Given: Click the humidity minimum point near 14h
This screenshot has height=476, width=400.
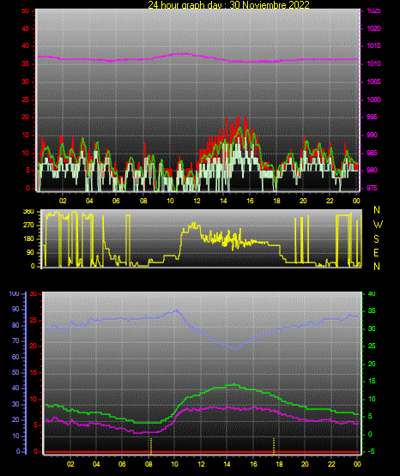Looking at the screenshot, I should point(234,349).
